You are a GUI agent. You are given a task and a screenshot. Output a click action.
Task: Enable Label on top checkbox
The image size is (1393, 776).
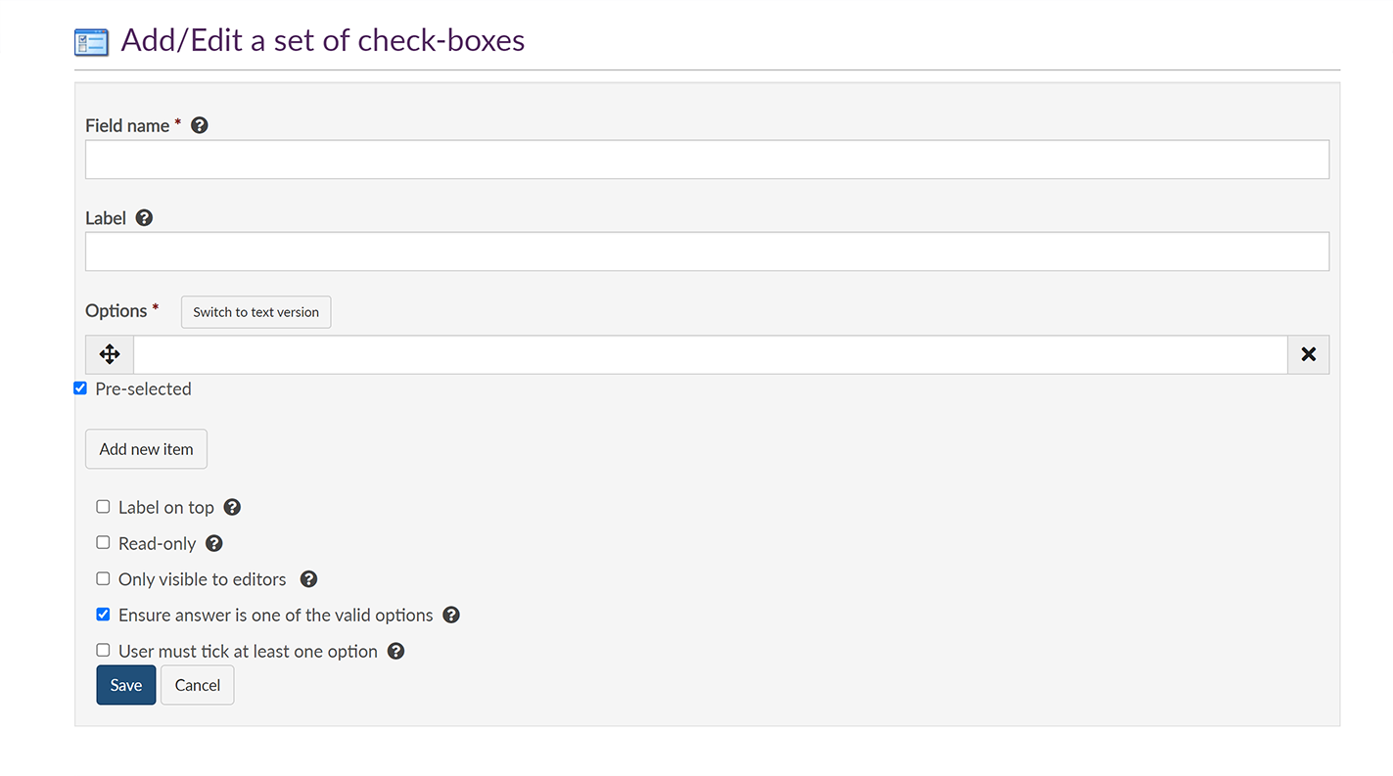coord(103,507)
